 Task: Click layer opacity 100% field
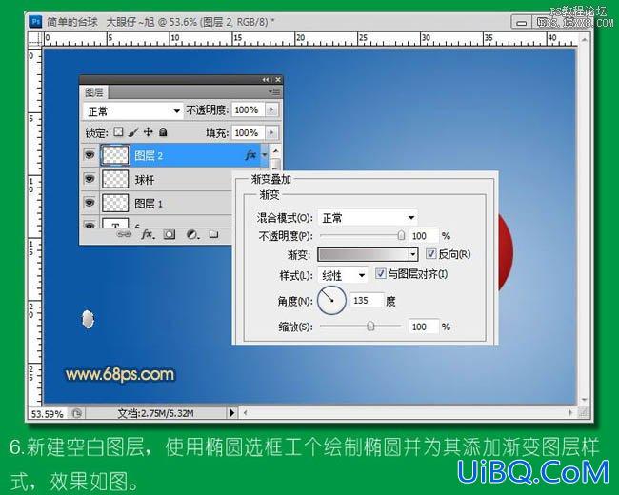tap(250, 109)
